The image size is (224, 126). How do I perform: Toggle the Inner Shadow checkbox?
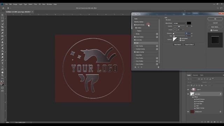tap(135, 37)
